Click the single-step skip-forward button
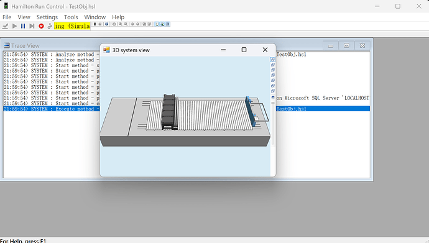This screenshot has width=429, height=243. pos(32,26)
